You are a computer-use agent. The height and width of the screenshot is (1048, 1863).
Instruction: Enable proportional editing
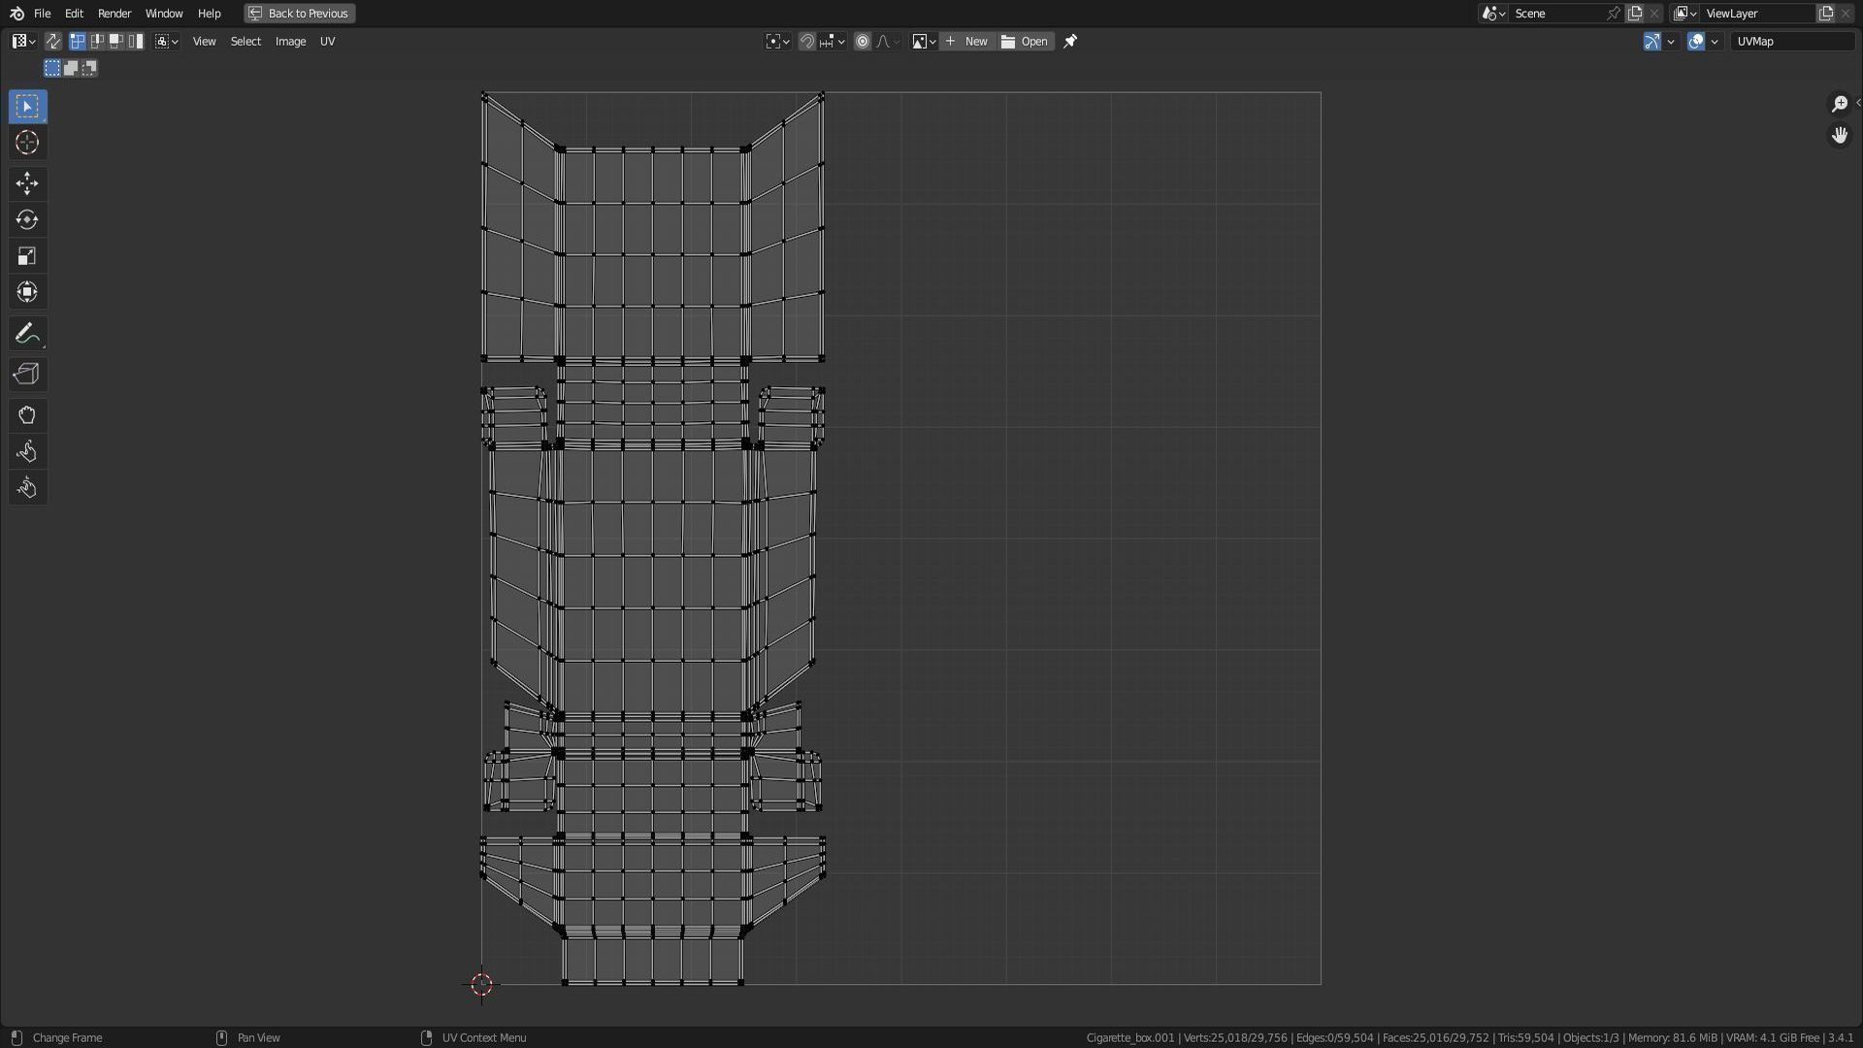pos(862,42)
